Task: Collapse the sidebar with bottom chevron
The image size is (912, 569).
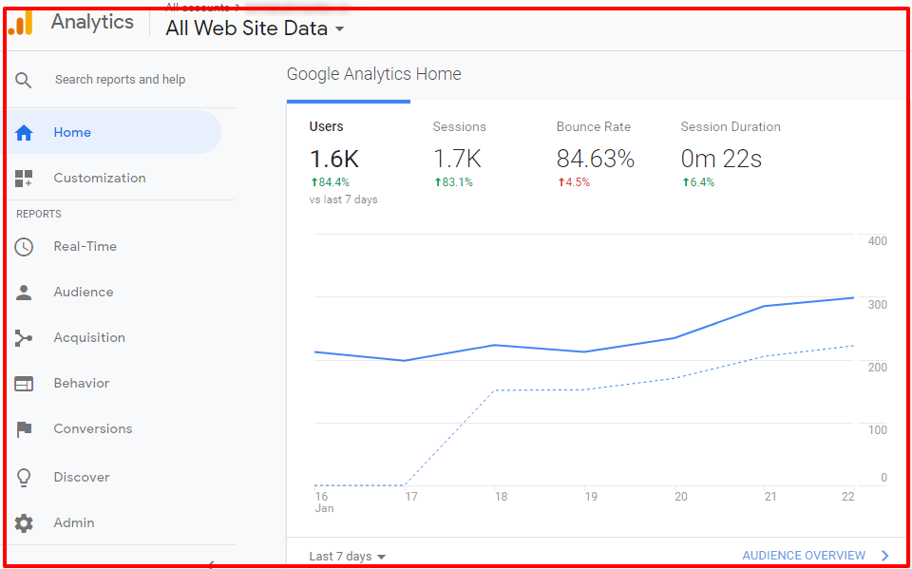Action: [211, 563]
